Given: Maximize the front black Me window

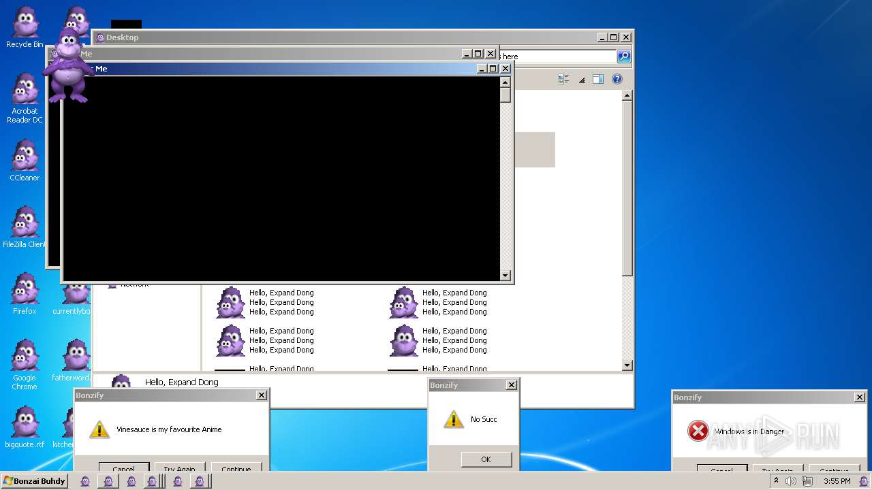Looking at the screenshot, I should (493, 69).
